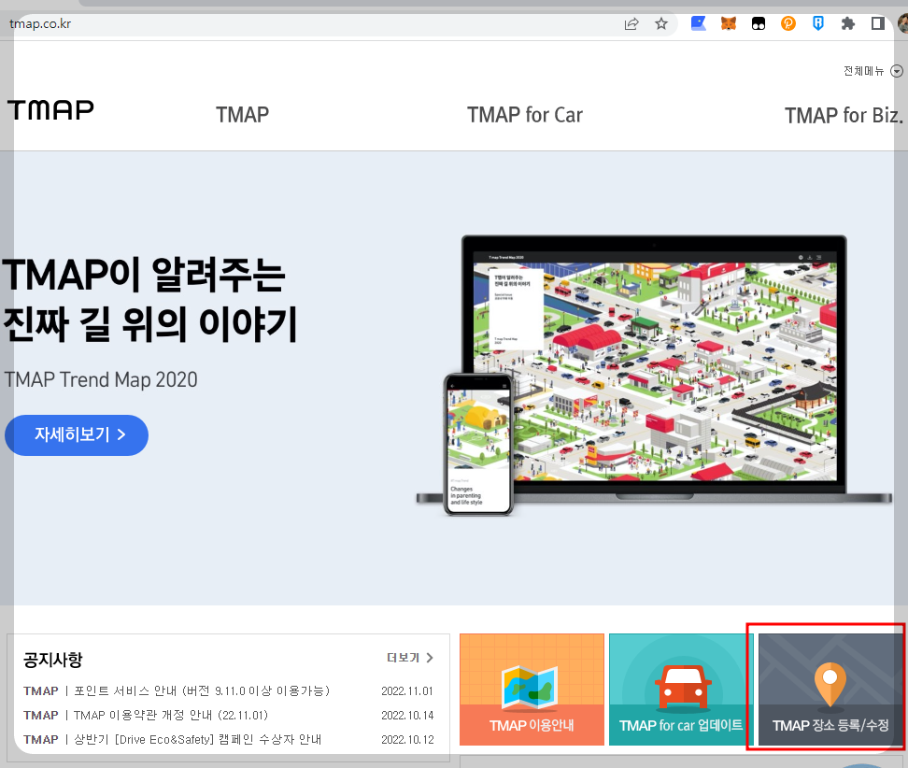Open the orange circular P extension
This screenshot has height=768, width=908.
[x=788, y=23]
